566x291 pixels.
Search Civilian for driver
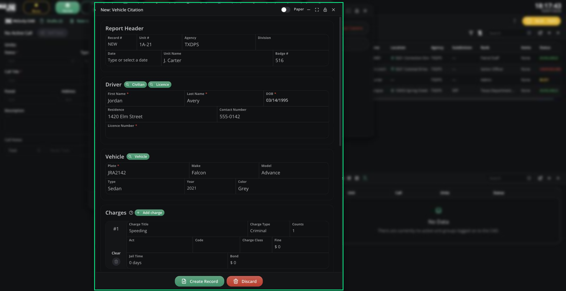[135, 84]
